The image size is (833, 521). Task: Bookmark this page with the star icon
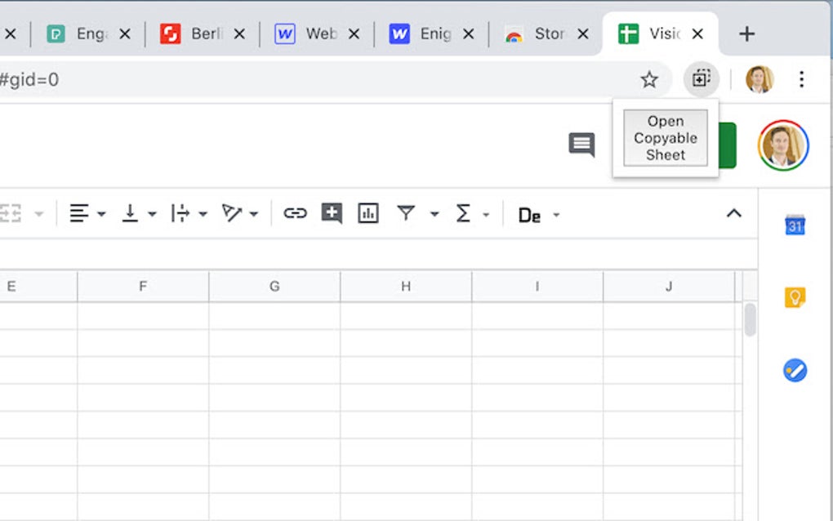tap(649, 79)
